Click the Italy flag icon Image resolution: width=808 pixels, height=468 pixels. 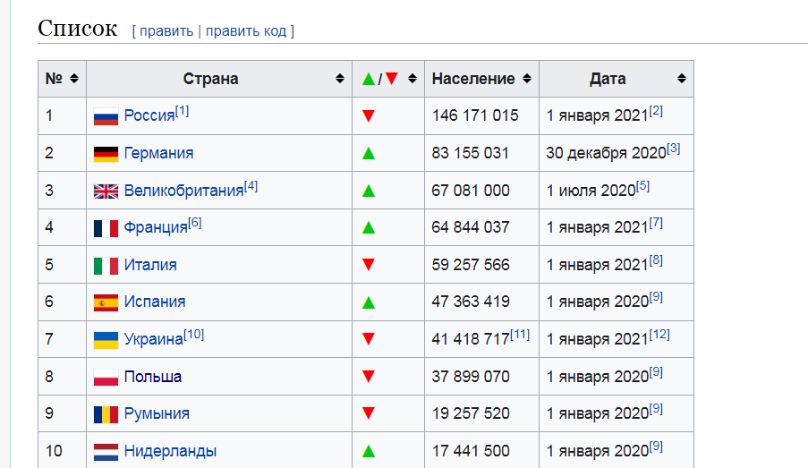point(106,266)
